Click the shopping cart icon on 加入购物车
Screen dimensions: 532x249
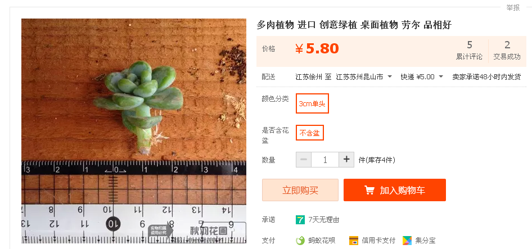tap(369, 190)
